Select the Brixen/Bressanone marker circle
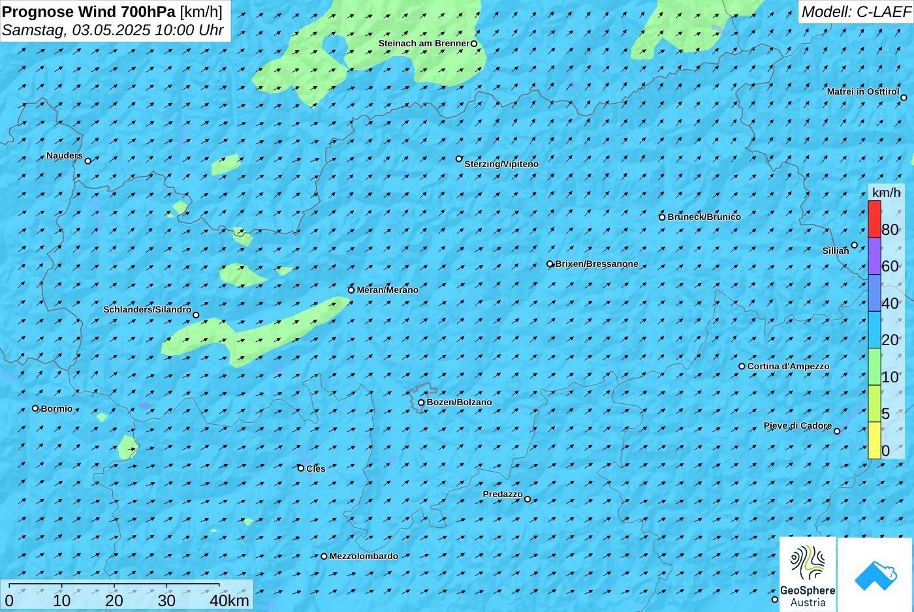This screenshot has height=612, width=914. coord(550,264)
